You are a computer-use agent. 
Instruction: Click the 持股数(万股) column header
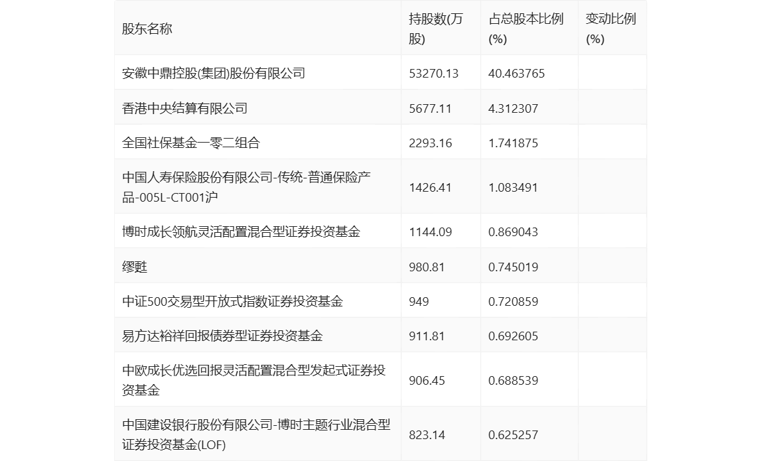click(436, 29)
